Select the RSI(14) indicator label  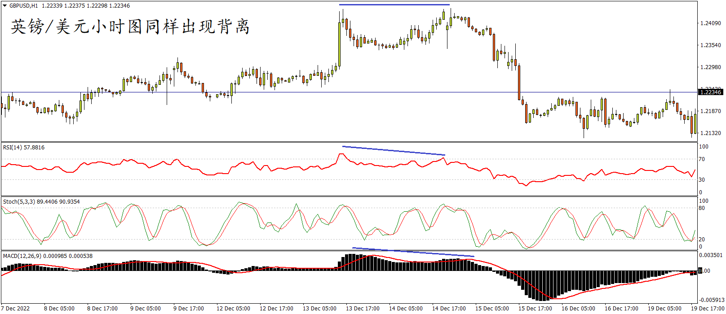coord(23,148)
